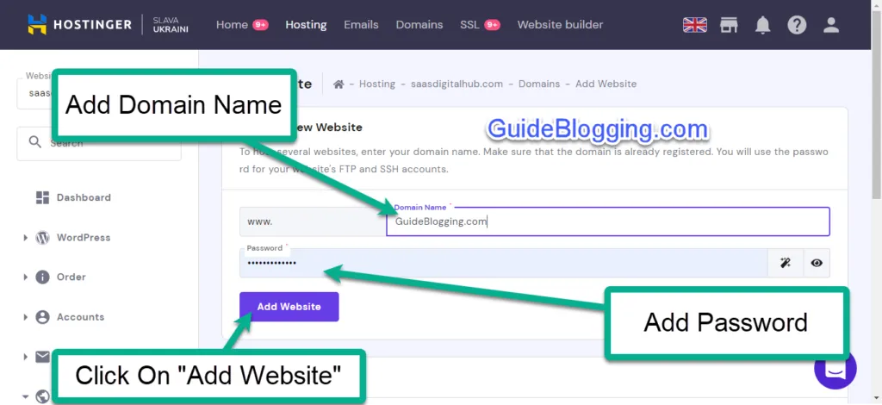Screen dimensions: 882x405
Task: Open the live chat bubble
Action: [835, 368]
